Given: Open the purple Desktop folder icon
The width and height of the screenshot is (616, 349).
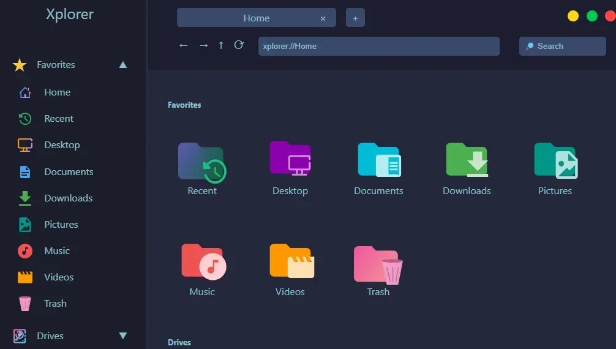Looking at the screenshot, I should click(x=290, y=158).
